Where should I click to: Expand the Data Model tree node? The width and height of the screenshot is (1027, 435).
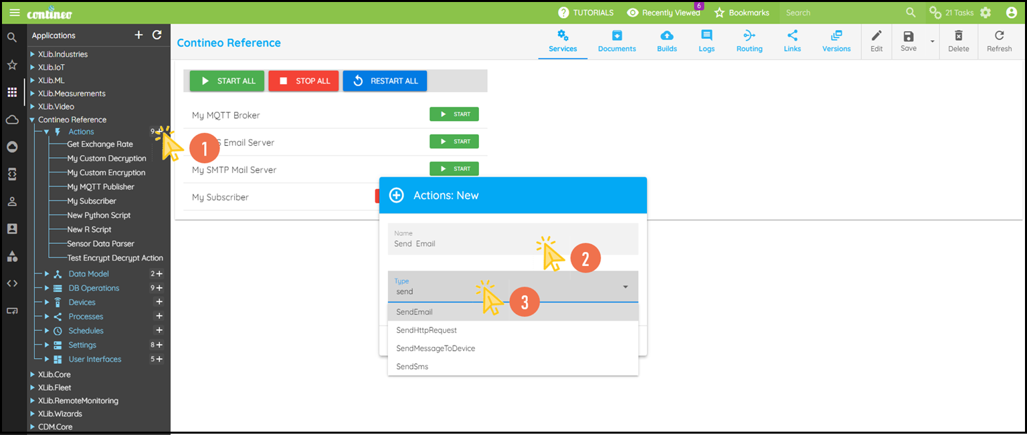click(x=47, y=273)
